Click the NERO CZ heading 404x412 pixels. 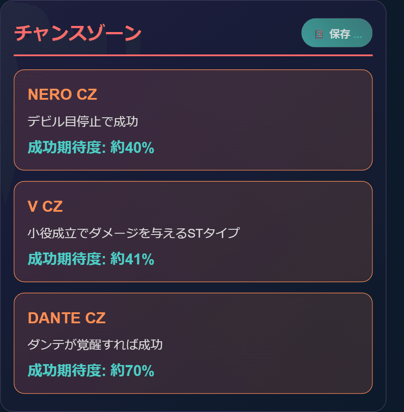(61, 94)
